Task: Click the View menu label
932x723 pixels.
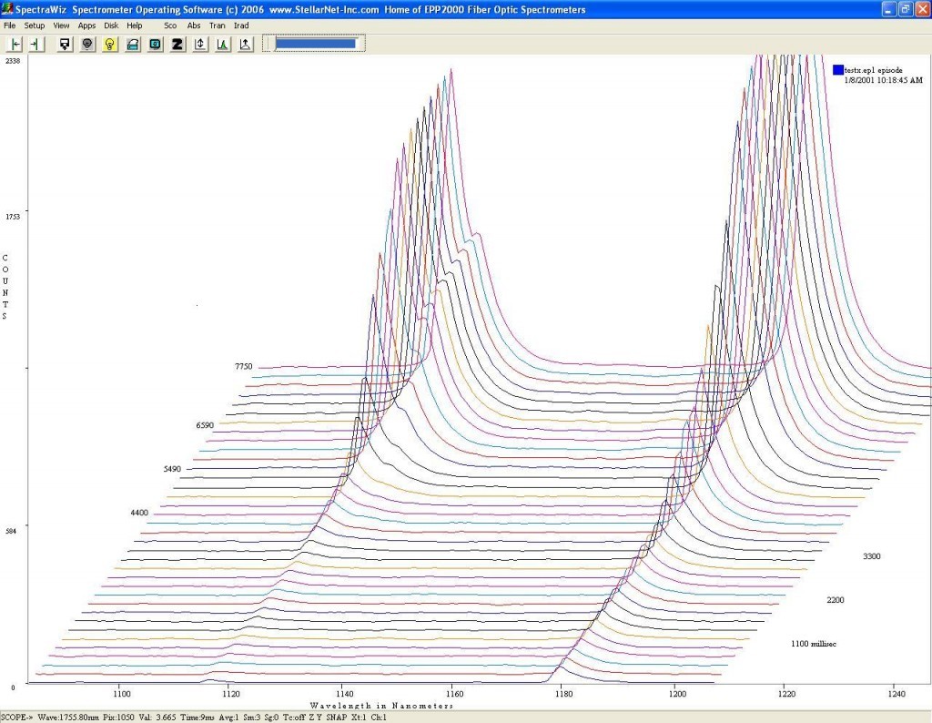Action: click(x=61, y=25)
